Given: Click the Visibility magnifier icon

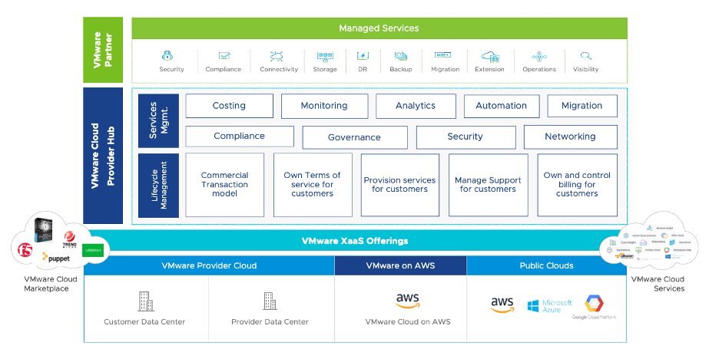Looking at the screenshot, I should point(586,56).
